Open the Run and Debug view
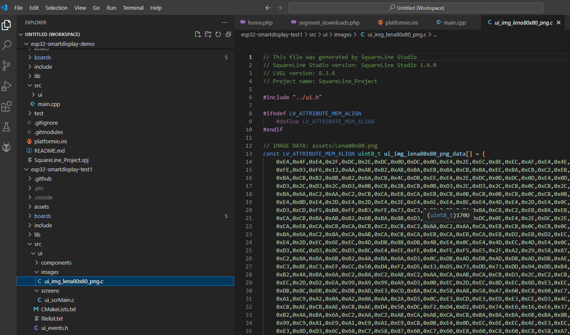 coord(7,86)
